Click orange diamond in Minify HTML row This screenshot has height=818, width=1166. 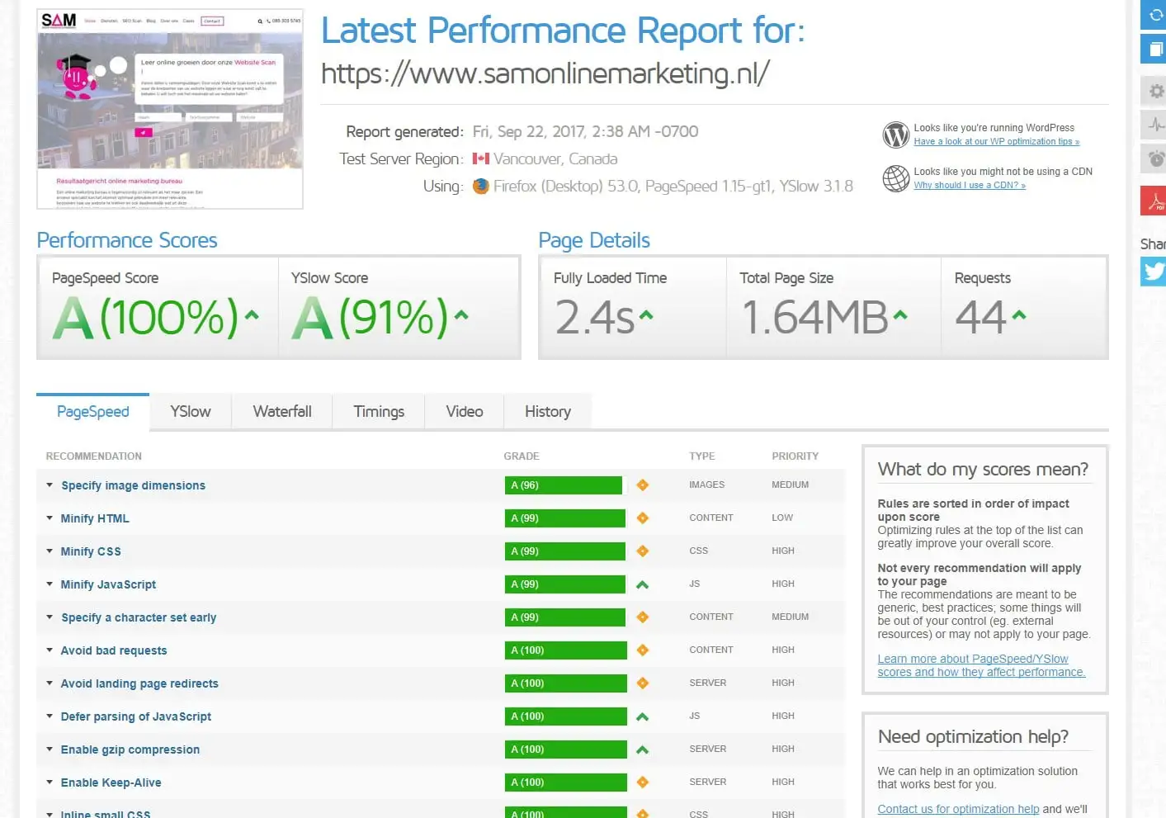(x=643, y=518)
